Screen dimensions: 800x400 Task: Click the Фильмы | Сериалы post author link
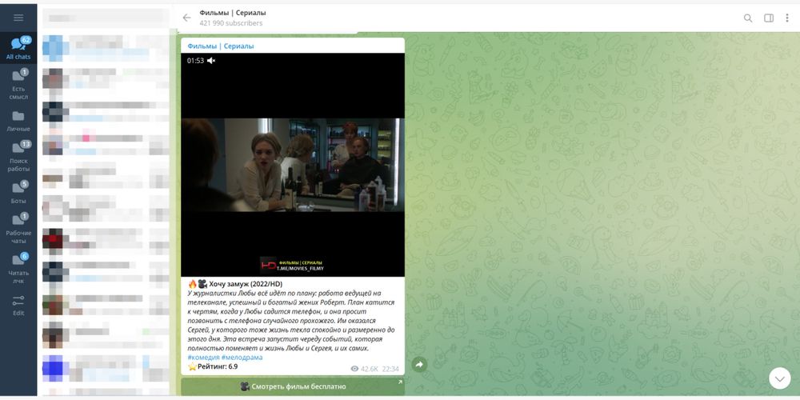pyautogui.click(x=221, y=46)
